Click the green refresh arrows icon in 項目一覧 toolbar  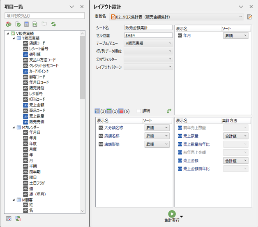pos(53,24)
